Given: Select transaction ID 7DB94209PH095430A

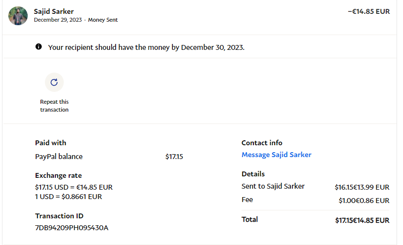Looking at the screenshot, I should click(x=72, y=228).
